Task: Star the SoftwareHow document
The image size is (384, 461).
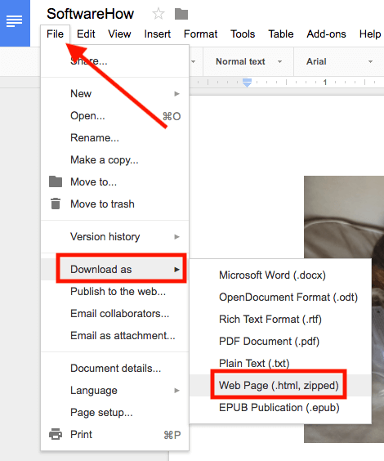Action: [x=159, y=14]
